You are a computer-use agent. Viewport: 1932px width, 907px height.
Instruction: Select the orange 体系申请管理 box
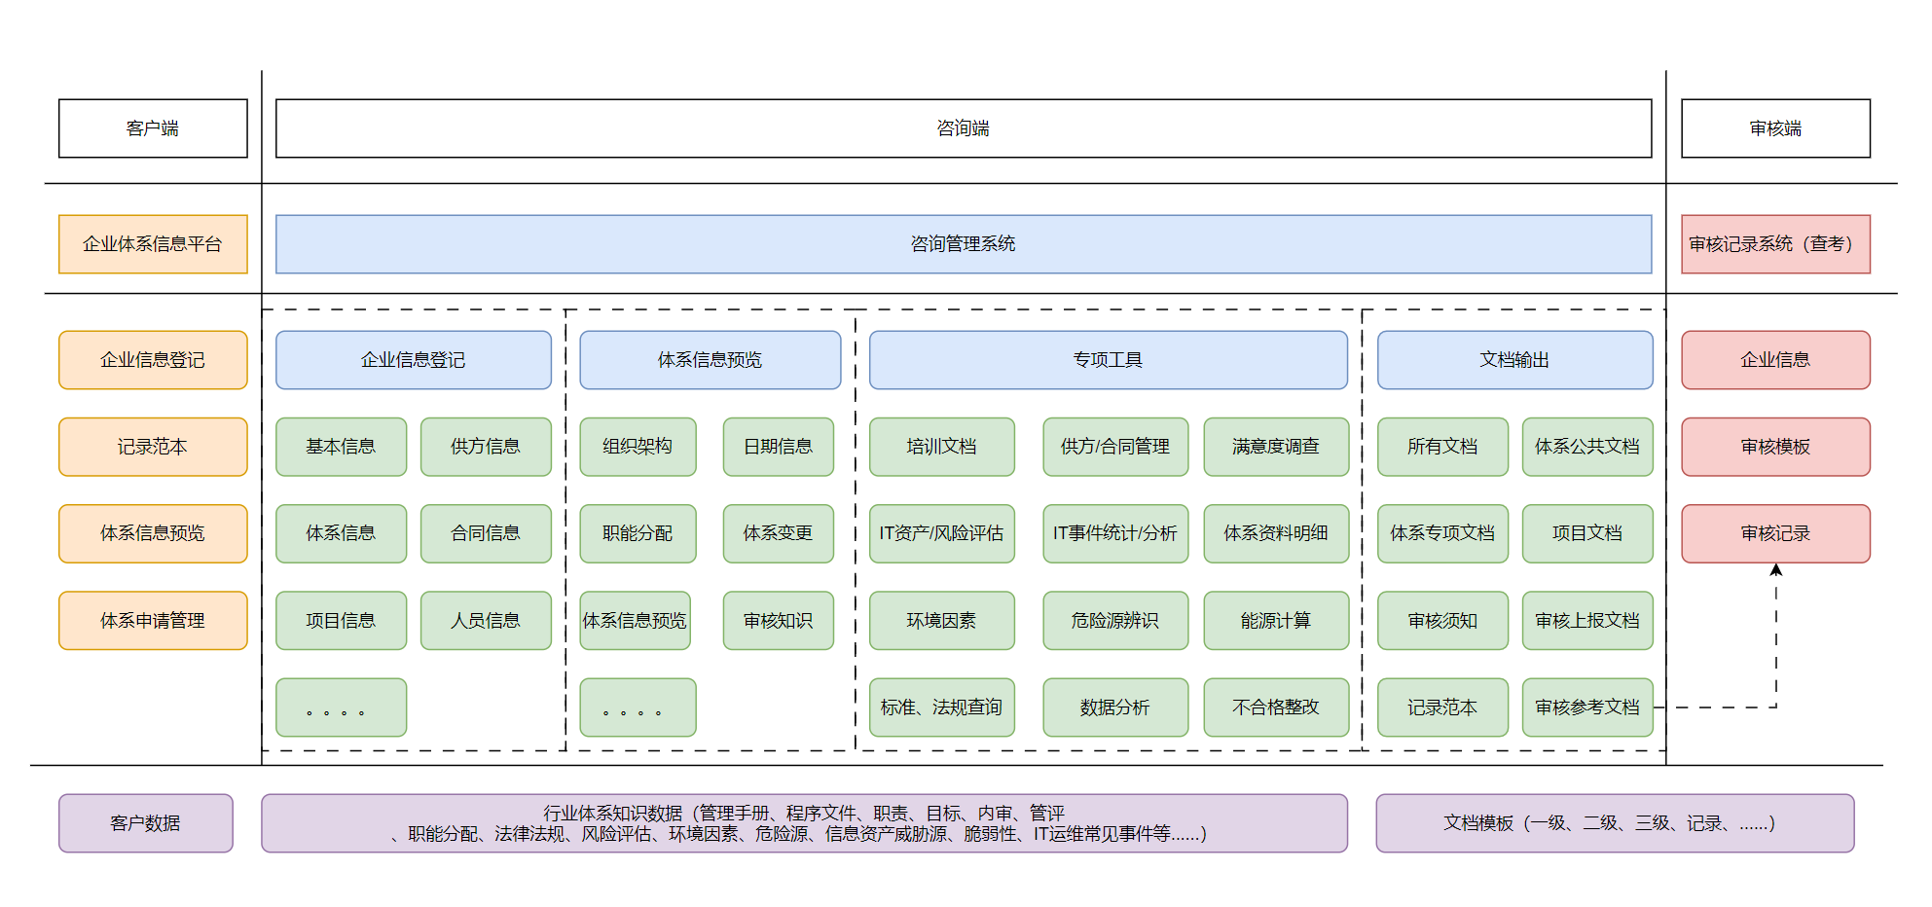tap(153, 621)
